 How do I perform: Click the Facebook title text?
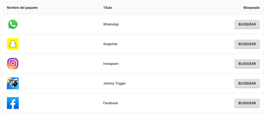[110, 103]
